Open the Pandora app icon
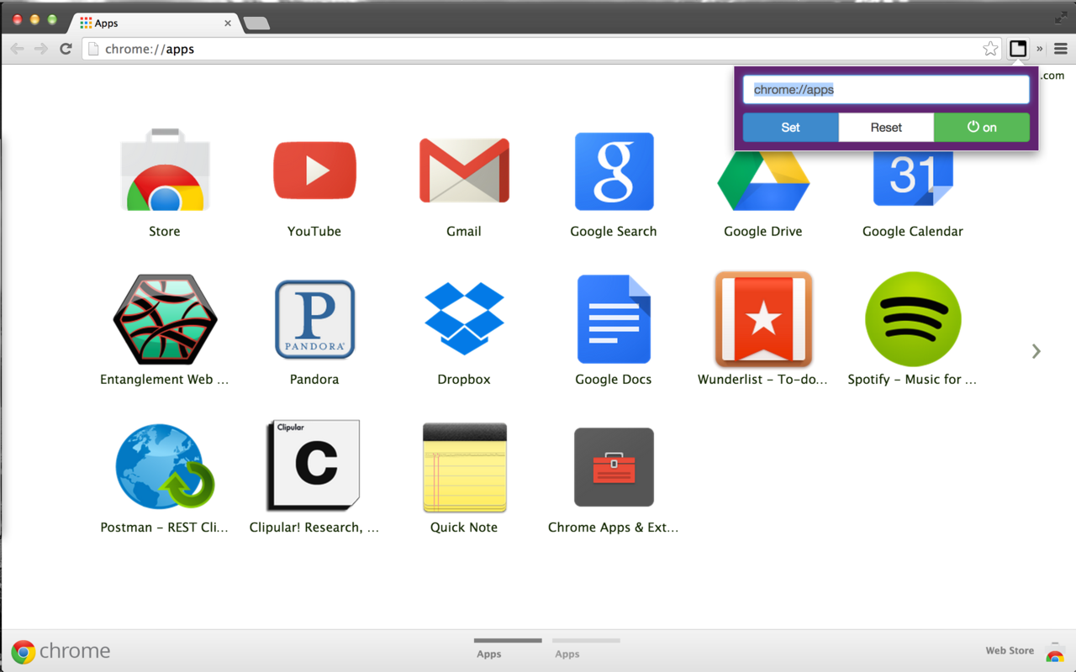1076x672 pixels. [314, 319]
